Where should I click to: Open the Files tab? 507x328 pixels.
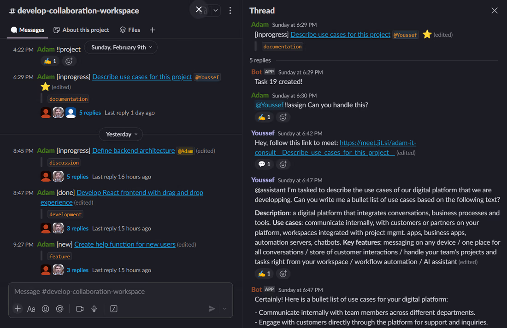coord(130,30)
